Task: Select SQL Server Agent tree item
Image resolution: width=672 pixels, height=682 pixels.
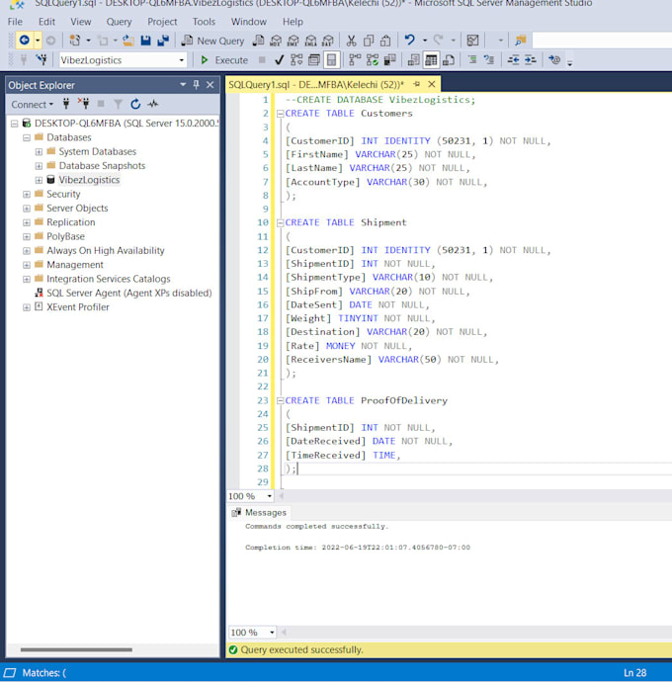Action: 129,294
